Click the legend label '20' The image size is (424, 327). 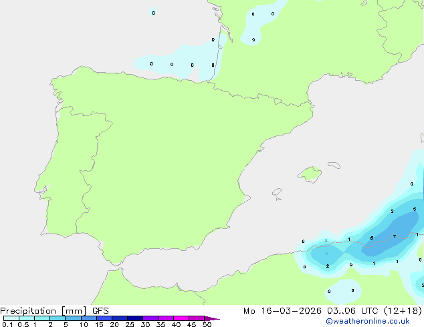click(114, 324)
